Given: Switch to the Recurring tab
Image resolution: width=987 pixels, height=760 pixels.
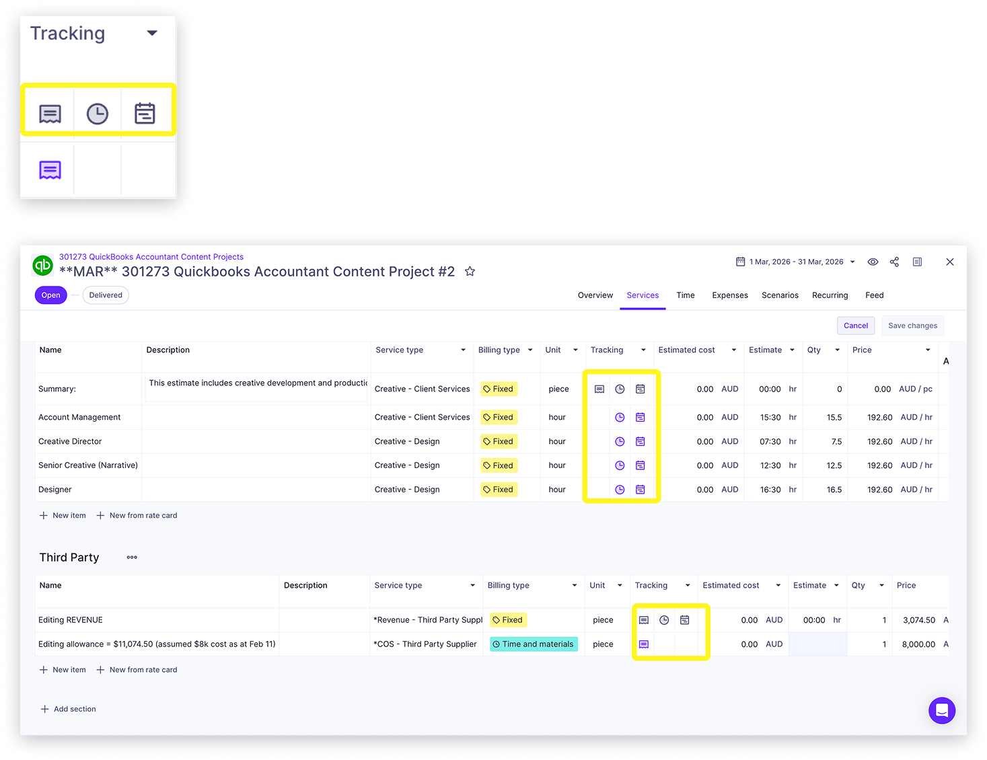Looking at the screenshot, I should click(830, 295).
